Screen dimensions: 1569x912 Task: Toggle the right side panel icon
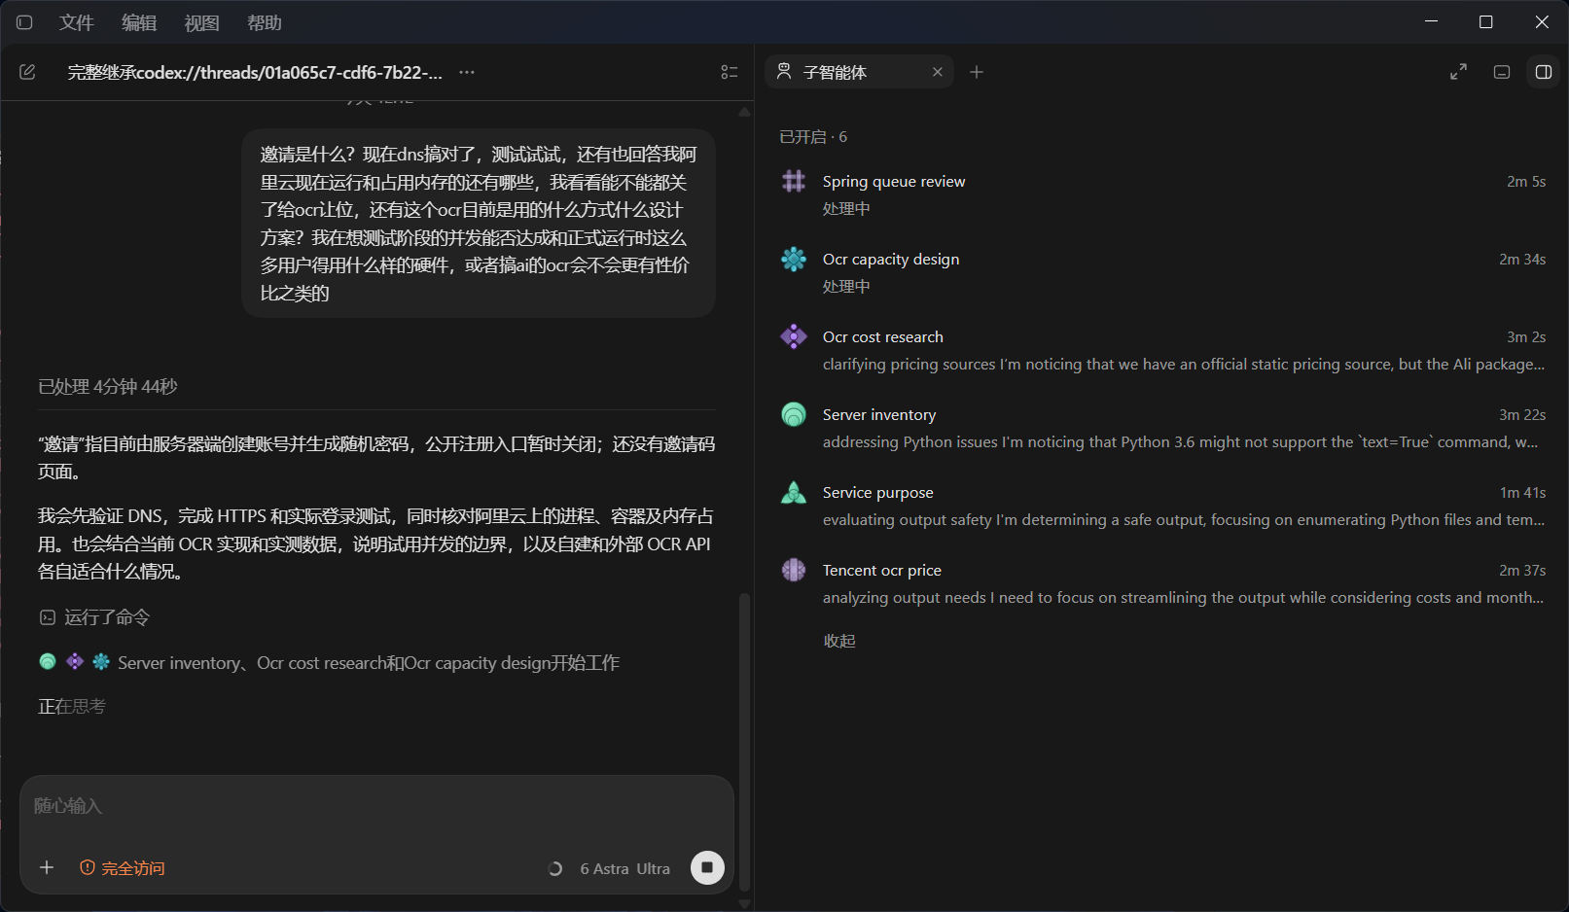[x=1544, y=72]
